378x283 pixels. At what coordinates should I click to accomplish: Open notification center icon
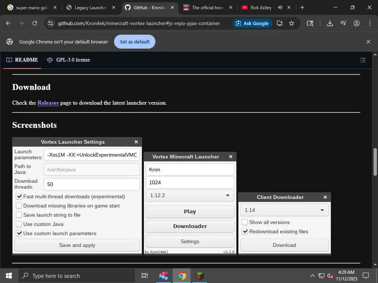[366, 276]
